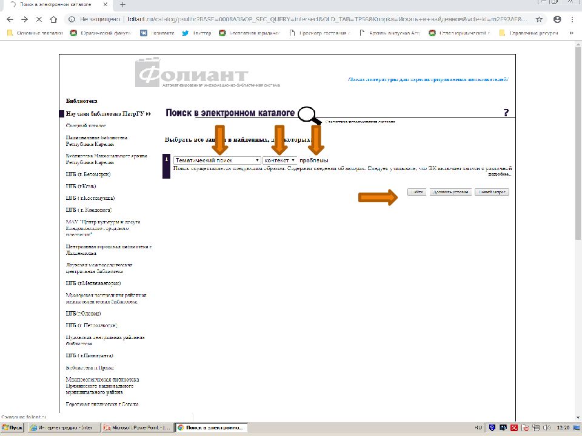The height and width of the screenshot is (436, 582).
Task: Expand the bookmarks bar overflow chevron
Action: click(573, 33)
